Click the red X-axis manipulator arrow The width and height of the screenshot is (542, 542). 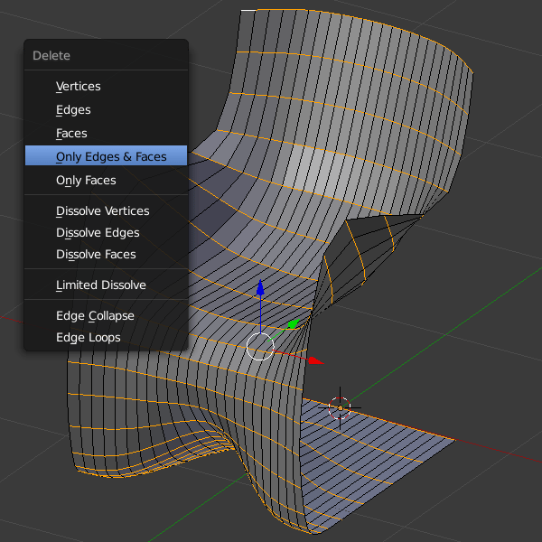315,360
